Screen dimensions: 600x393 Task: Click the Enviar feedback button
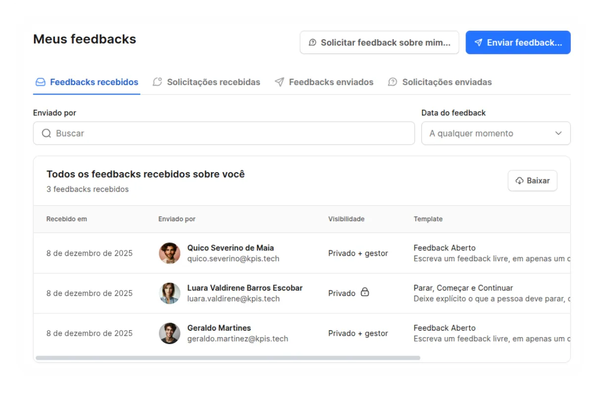(x=518, y=43)
